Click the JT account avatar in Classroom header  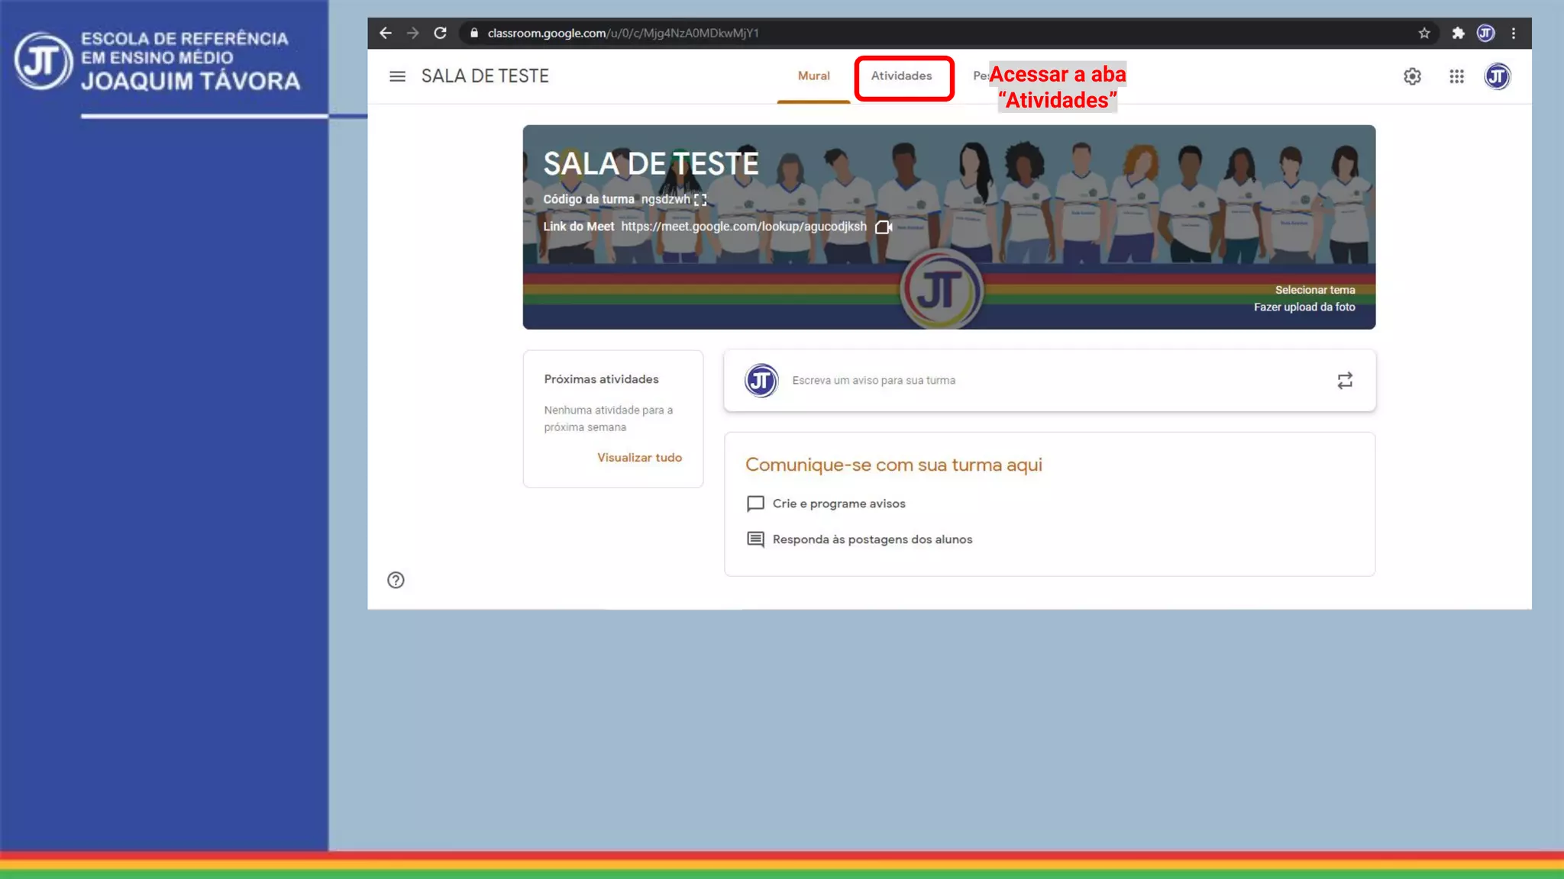point(1497,76)
